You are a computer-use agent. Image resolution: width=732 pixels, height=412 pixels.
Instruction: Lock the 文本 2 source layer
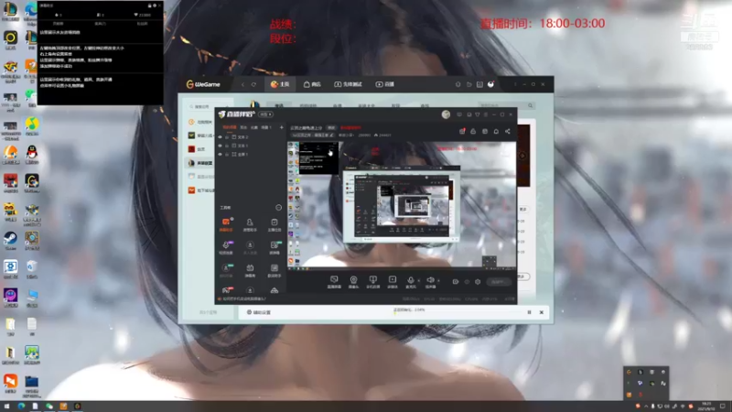tap(227, 137)
